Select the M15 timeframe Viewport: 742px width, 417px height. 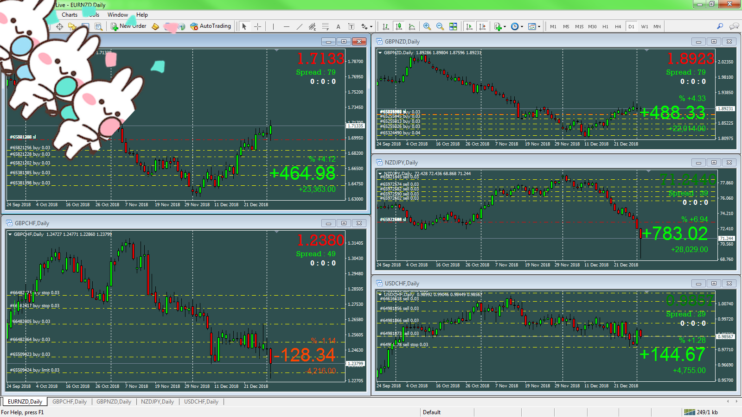tap(579, 26)
